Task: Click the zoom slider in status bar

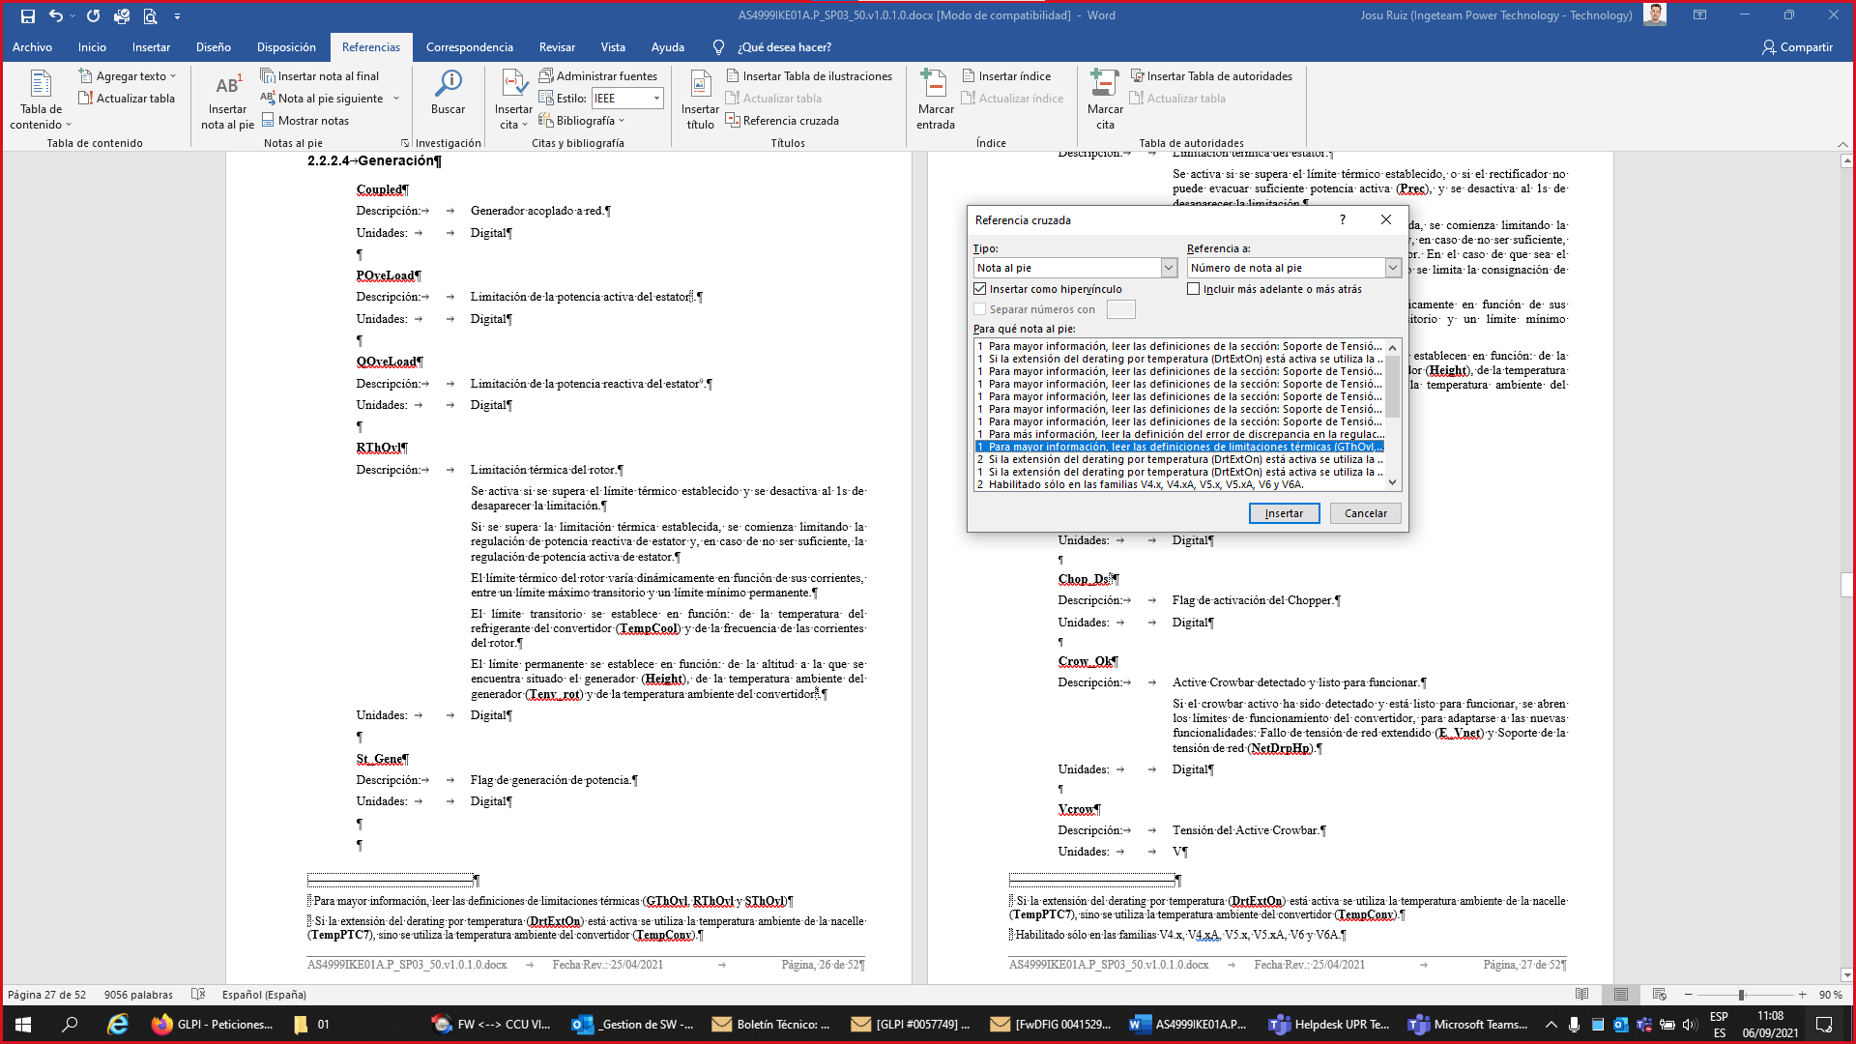Action: [x=1741, y=995]
